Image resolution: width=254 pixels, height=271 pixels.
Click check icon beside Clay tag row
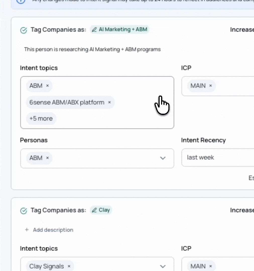[x=24, y=211]
